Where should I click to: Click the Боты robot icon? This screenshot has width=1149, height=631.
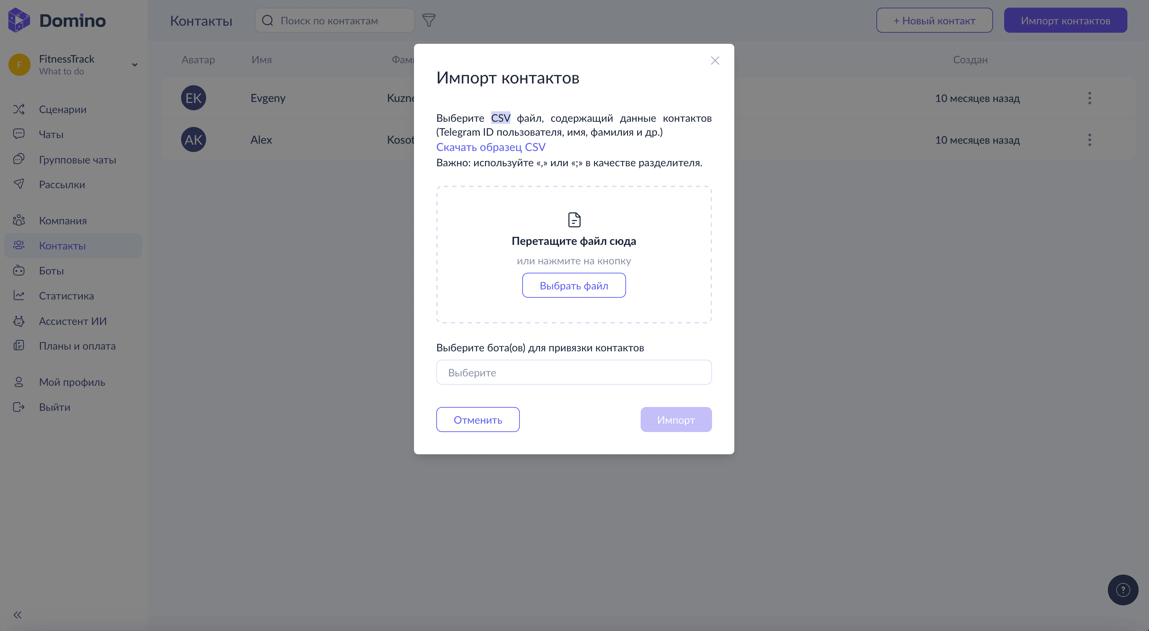click(19, 270)
